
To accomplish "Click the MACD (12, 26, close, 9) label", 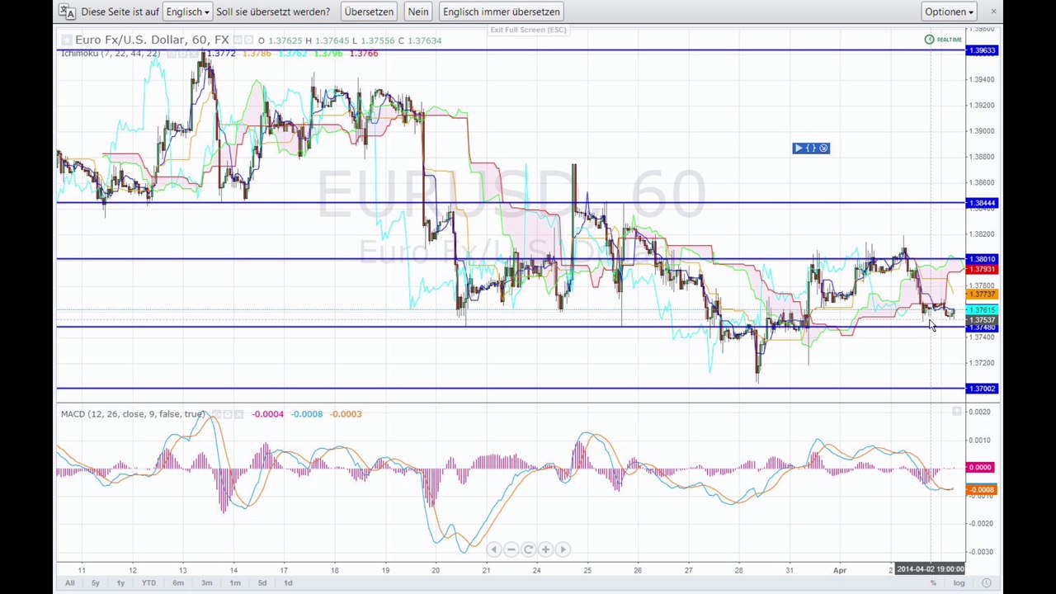I will (133, 414).
